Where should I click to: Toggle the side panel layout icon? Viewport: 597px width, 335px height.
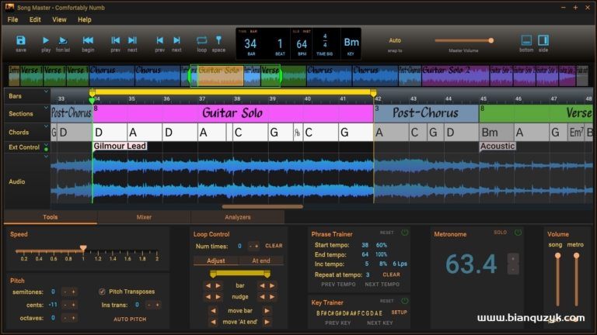[543, 40]
